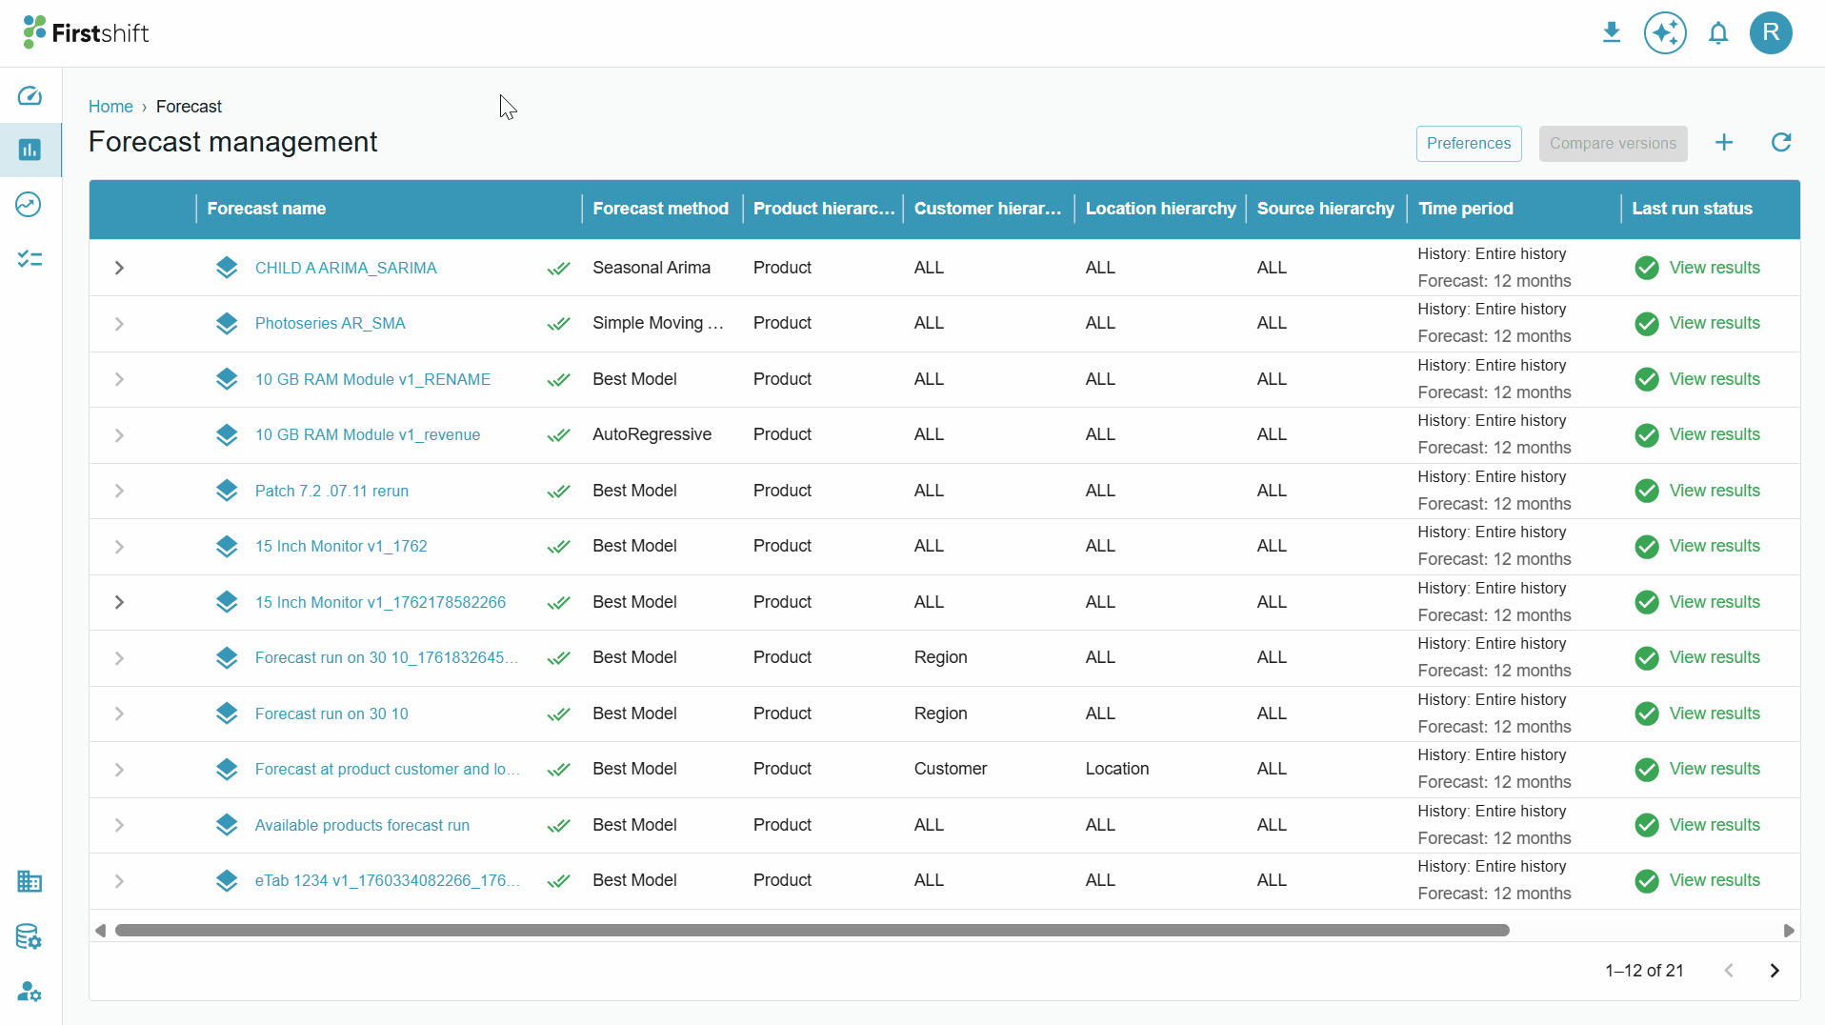Screen dimensions: 1825x1025
Task: Click green status check for Available products forecast run
Action: (1647, 825)
